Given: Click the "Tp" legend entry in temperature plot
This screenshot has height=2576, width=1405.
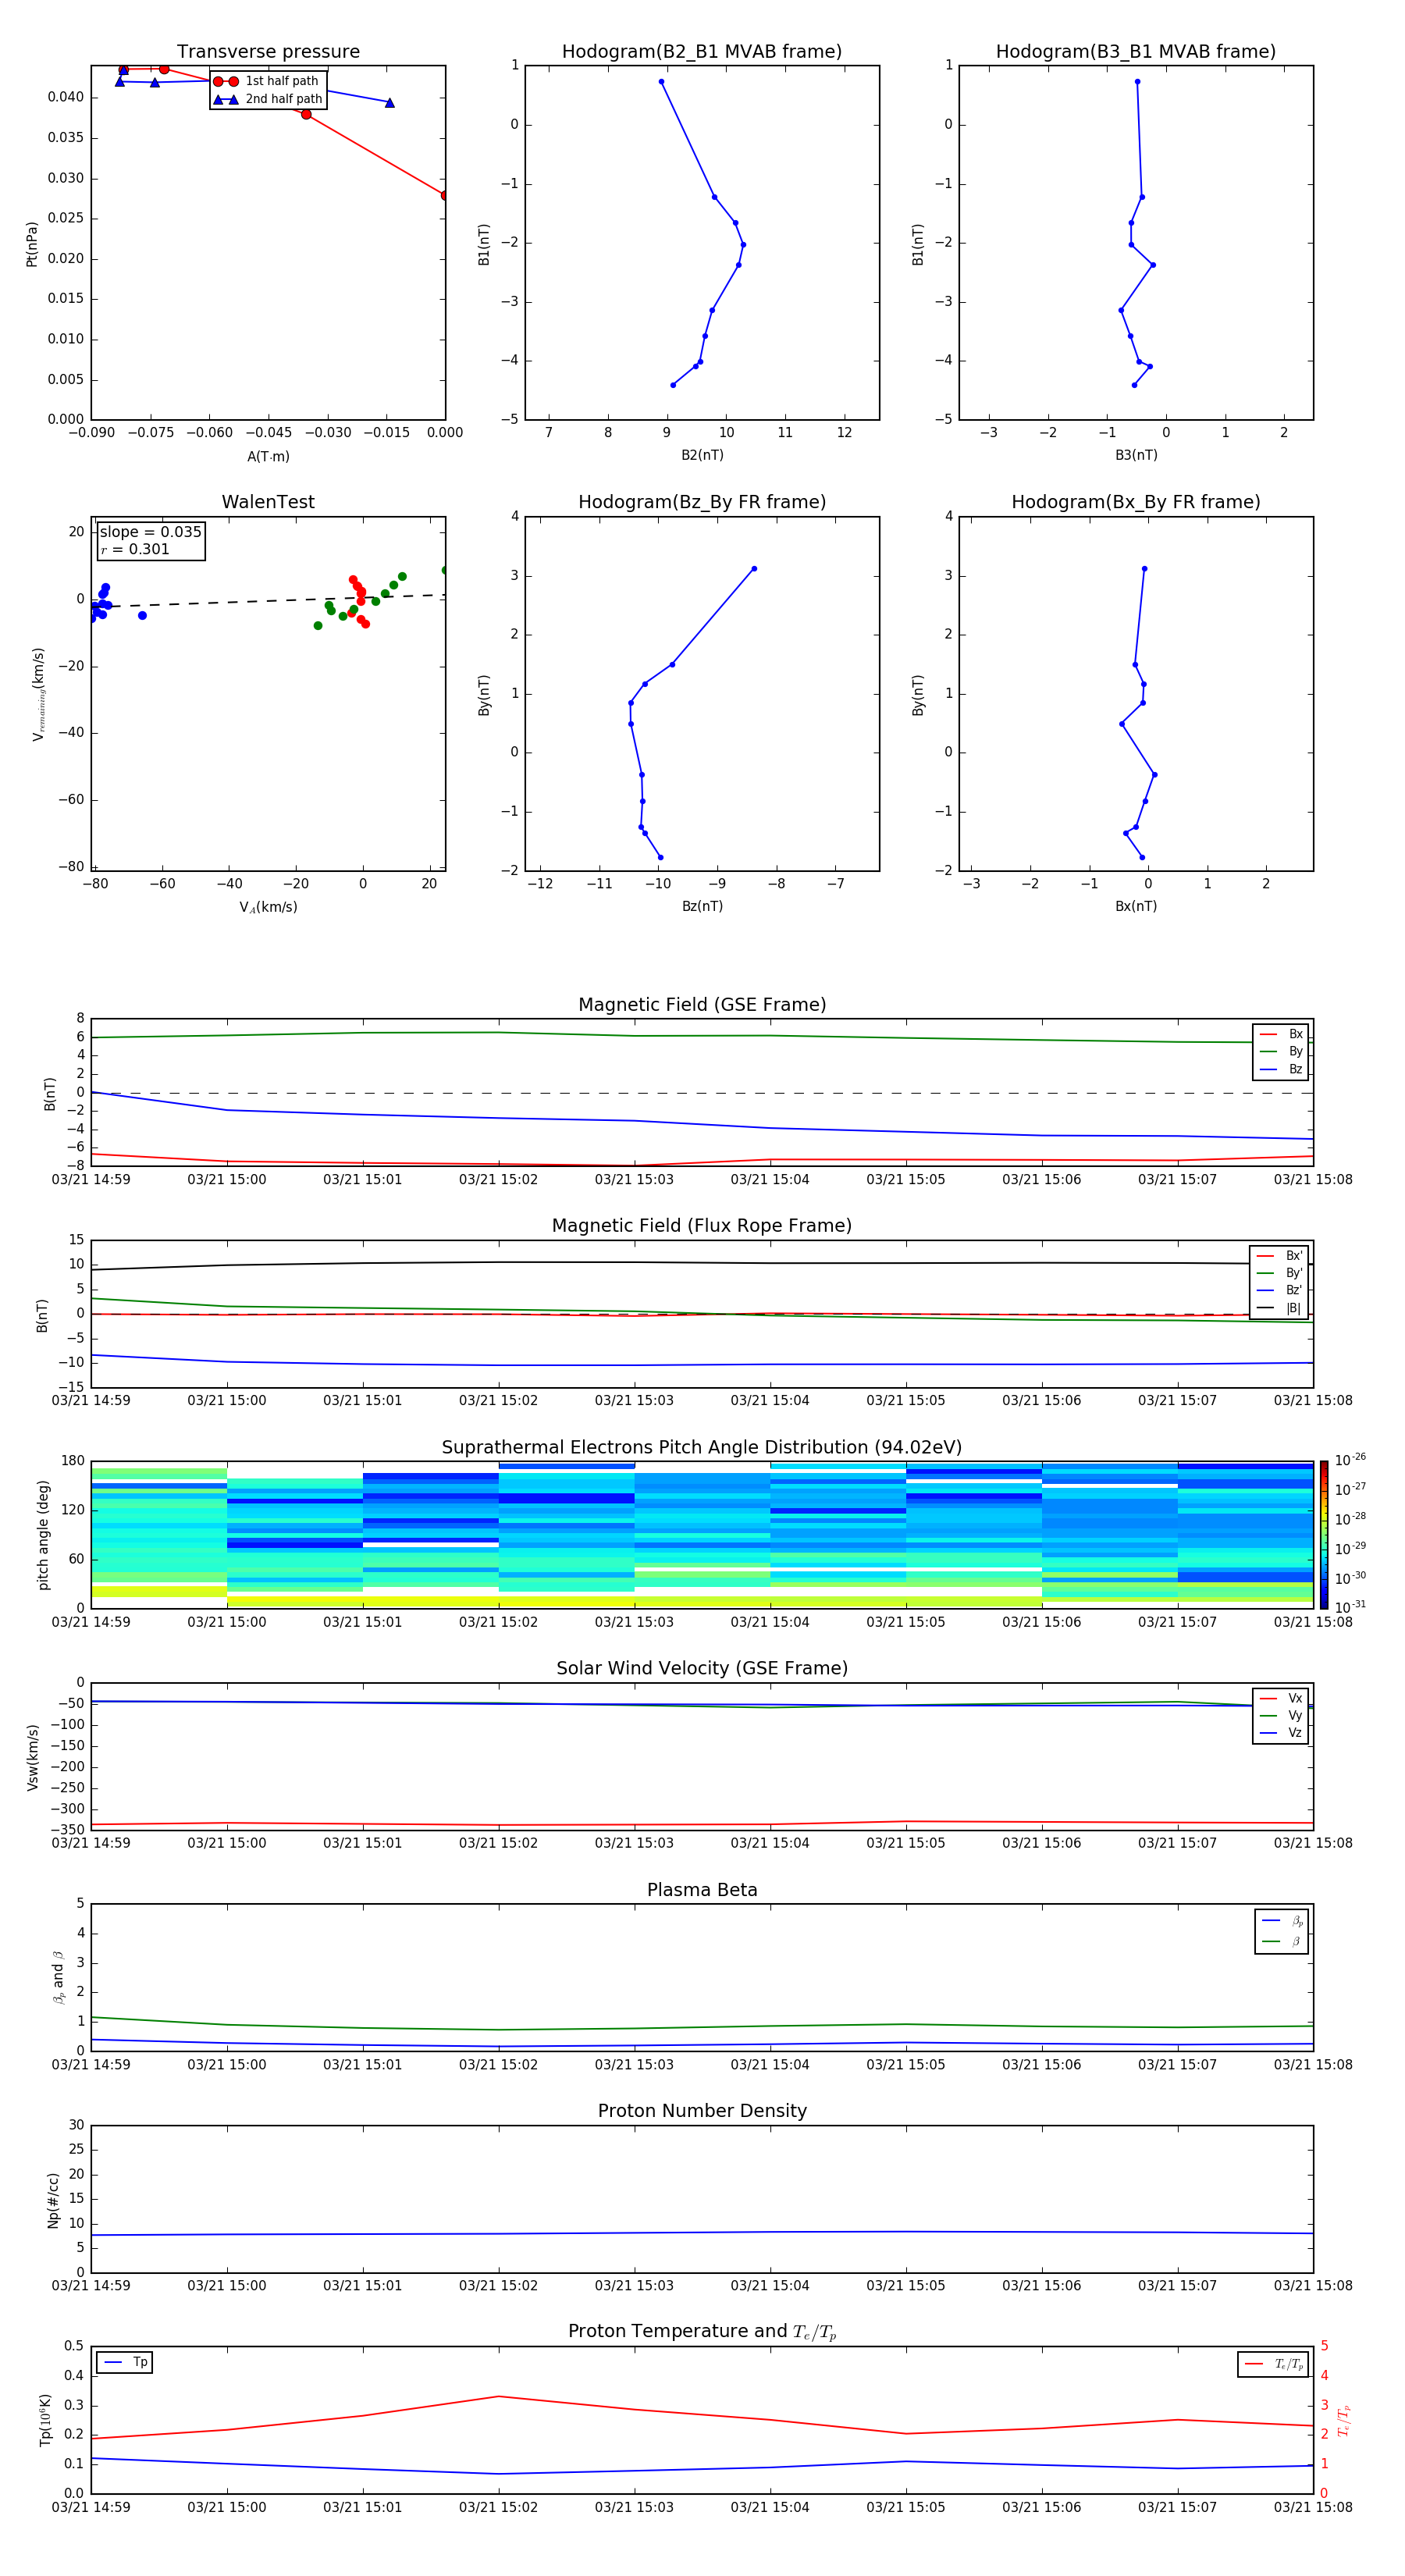Looking at the screenshot, I should click(x=125, y=2362).
